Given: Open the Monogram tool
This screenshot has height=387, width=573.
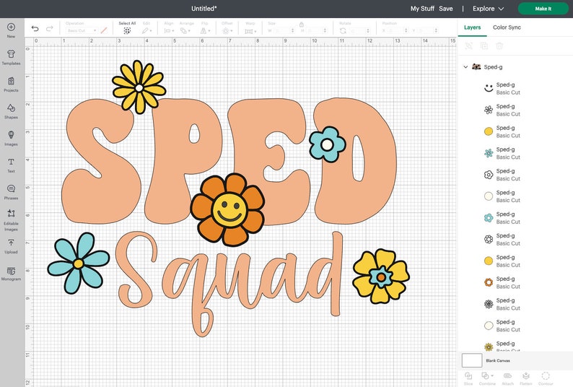Looking at the screenshot, I should coord(11,273).
